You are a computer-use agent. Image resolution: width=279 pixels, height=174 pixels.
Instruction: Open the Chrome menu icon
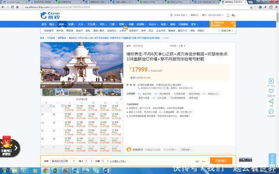pyautogui.click(x=276, y=7)
